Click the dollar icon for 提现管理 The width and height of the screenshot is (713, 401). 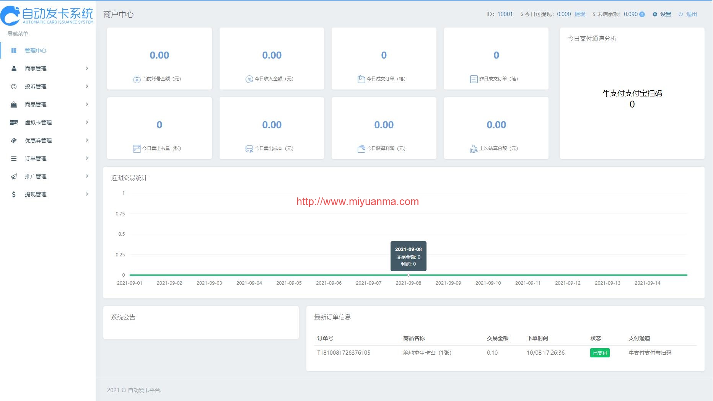[x=14, y=194]
